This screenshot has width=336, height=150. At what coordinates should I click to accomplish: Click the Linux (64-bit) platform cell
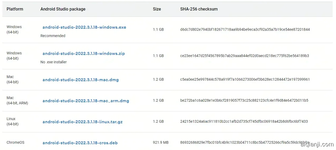pos(12,121)
